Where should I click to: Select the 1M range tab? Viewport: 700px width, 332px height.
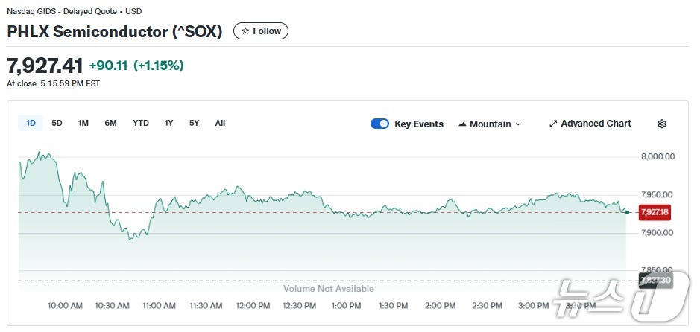[x=83, y=123]
